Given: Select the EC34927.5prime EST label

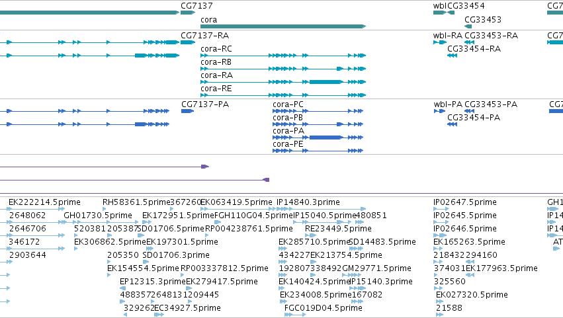Looking at the screenshot, I should [x=187, y=309].
